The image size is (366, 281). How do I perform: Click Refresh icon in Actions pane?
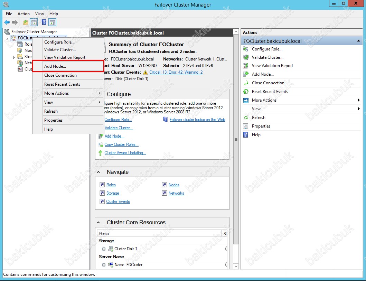[x=246, y=118]
